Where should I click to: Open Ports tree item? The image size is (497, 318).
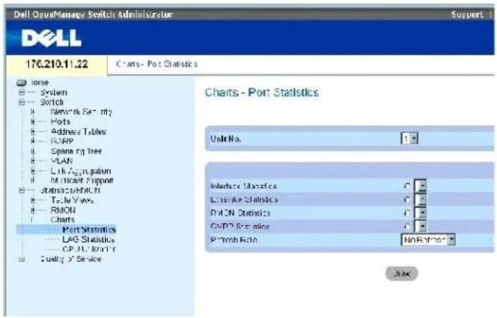click(61, 122)
